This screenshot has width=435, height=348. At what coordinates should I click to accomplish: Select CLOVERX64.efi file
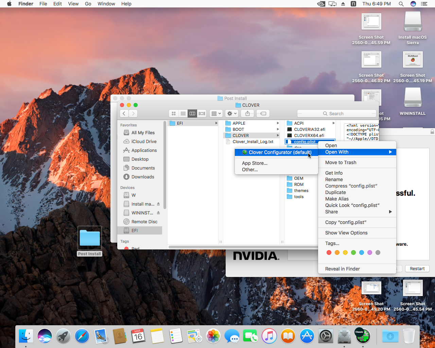click(309, 135)
